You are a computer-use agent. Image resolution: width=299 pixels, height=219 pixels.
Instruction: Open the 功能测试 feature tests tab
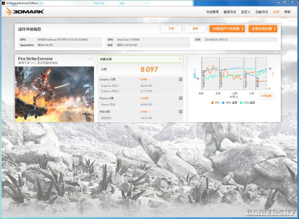[261, 12]
